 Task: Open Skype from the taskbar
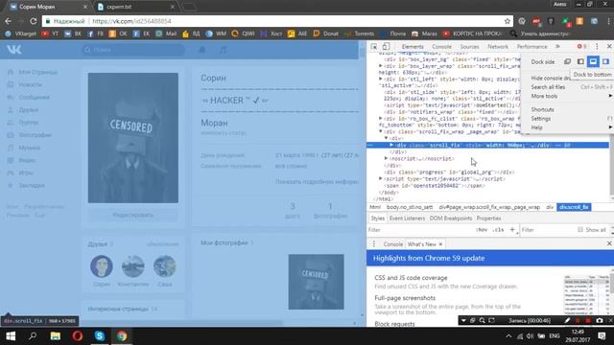tap(100, 336)
